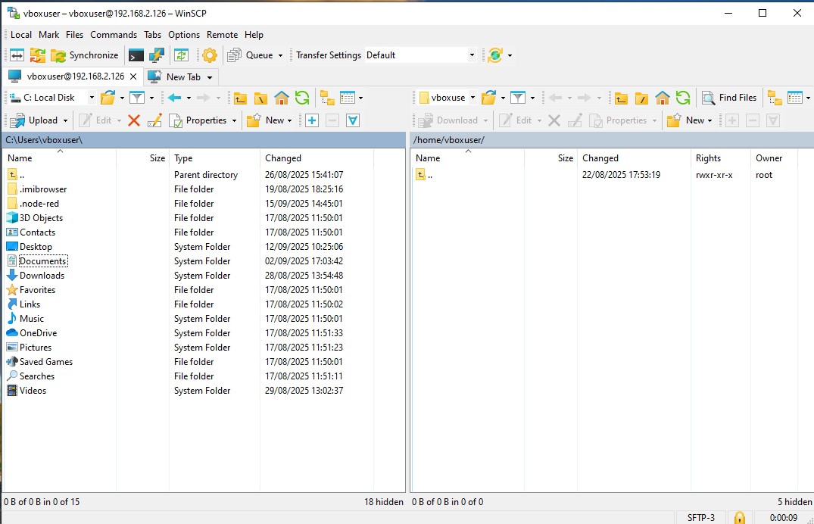Click the local Rename pencil icon
The width and height of the screenshot is (814, 524).
[x=154, y=120]
